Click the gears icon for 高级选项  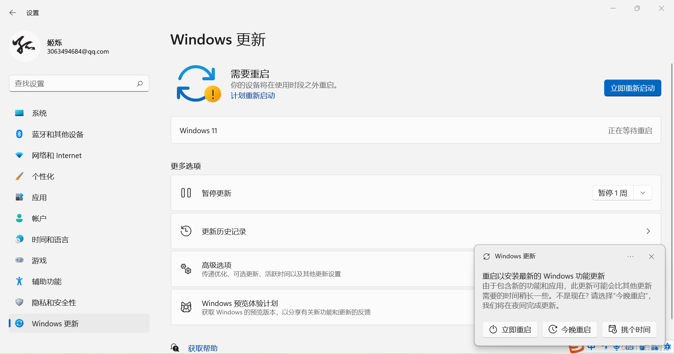186,269
